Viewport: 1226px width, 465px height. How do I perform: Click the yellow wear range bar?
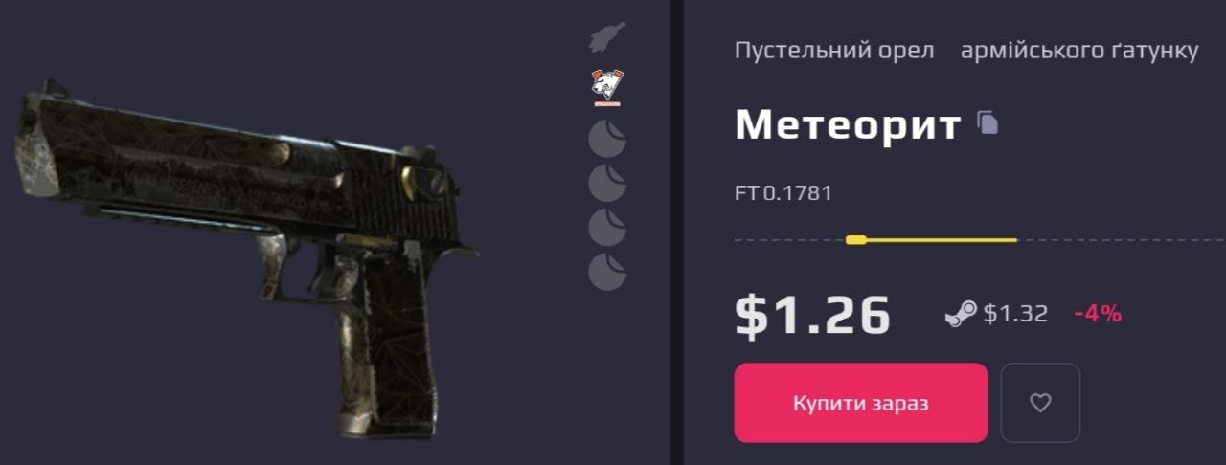pos(931,239)
